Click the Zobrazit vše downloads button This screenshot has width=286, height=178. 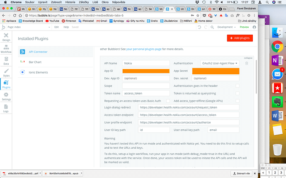click(241, 173)
